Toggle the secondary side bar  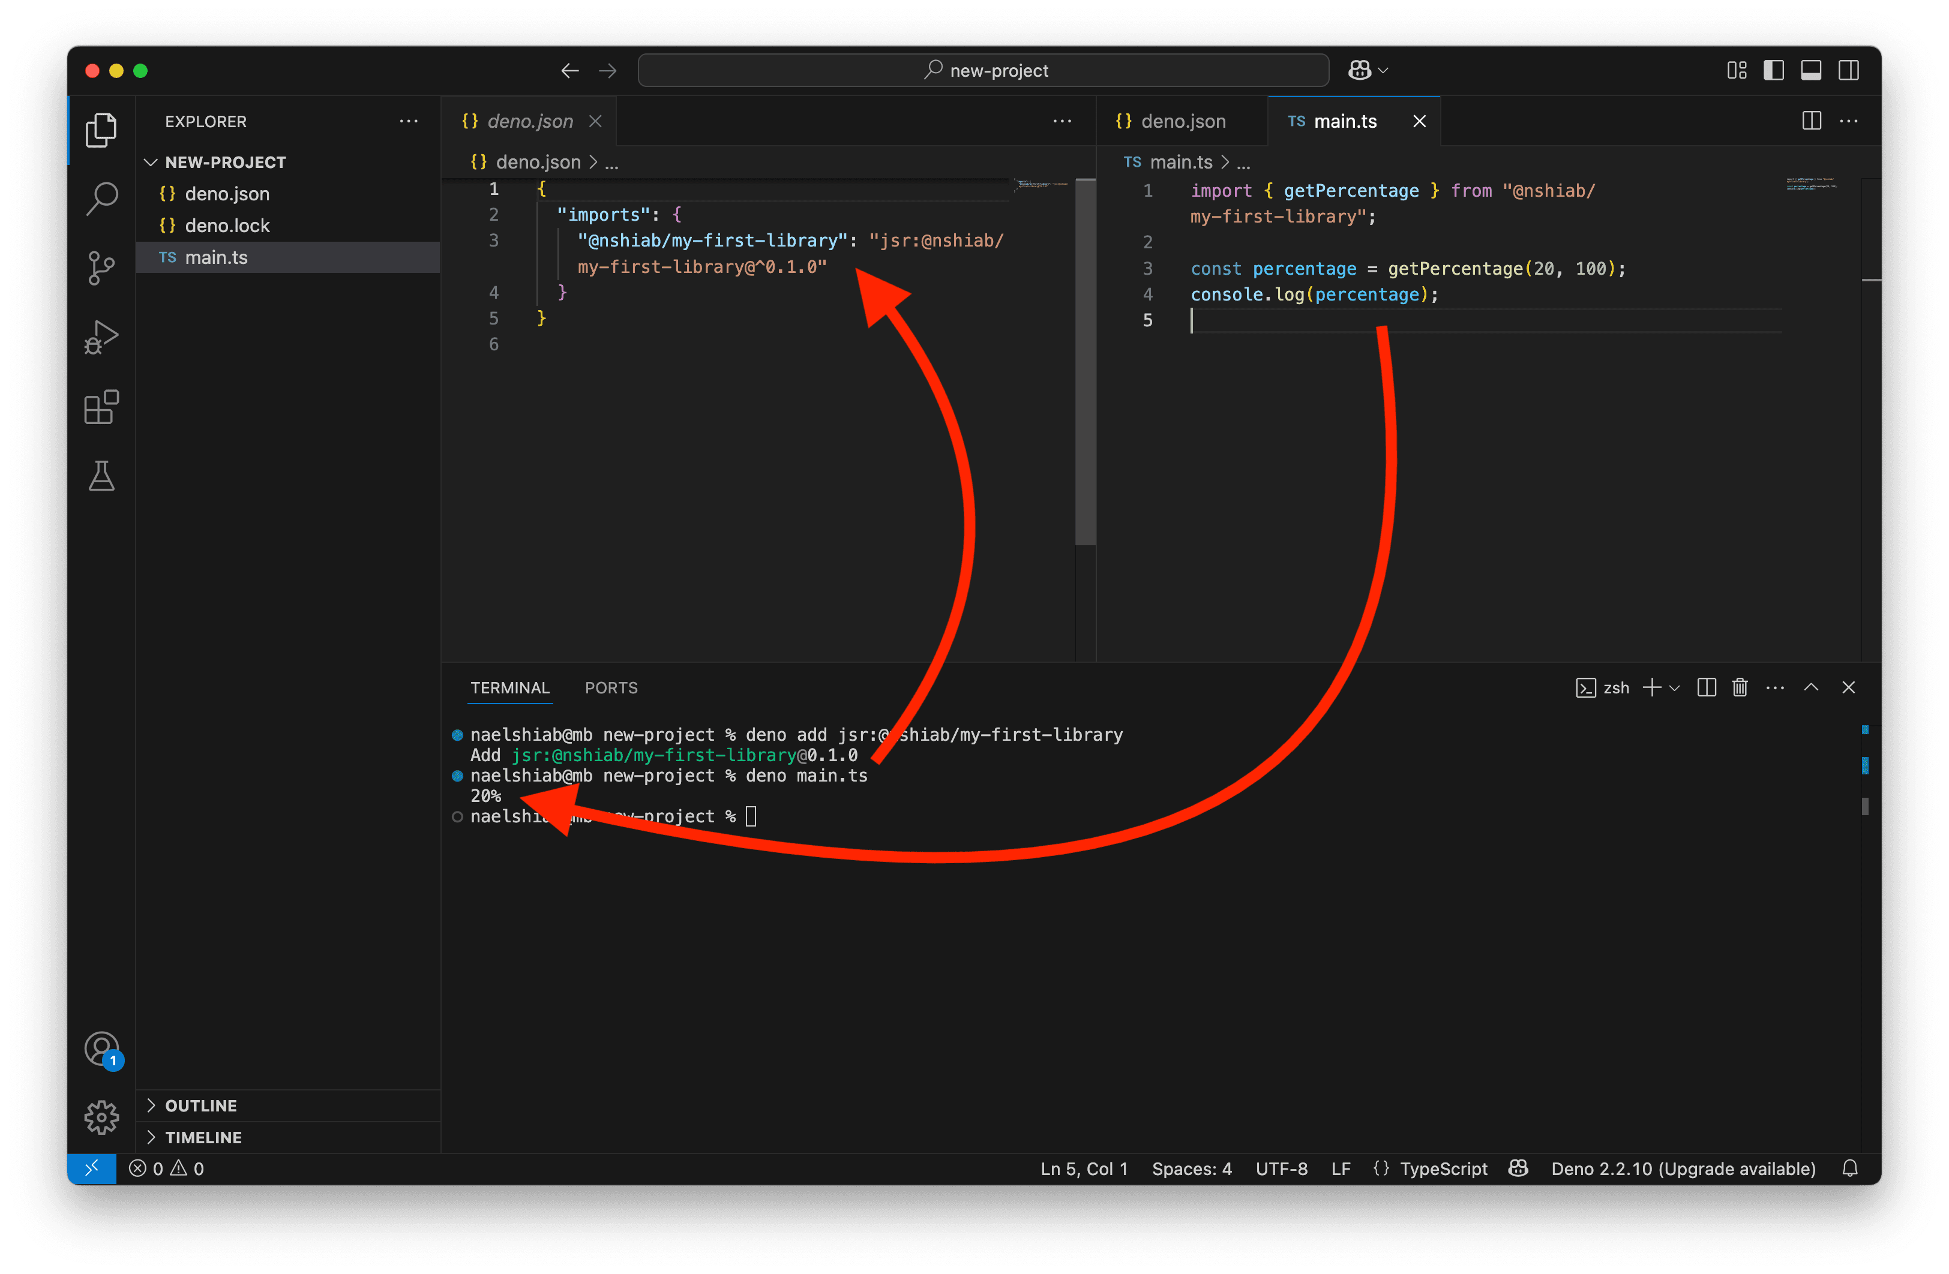pos(1848,70)
